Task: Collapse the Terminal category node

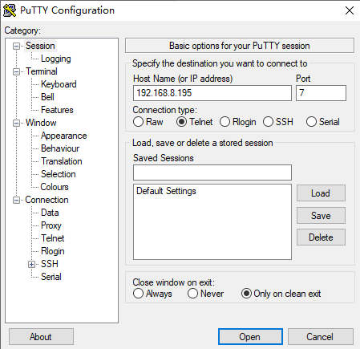Action: (x=17, y=71)
